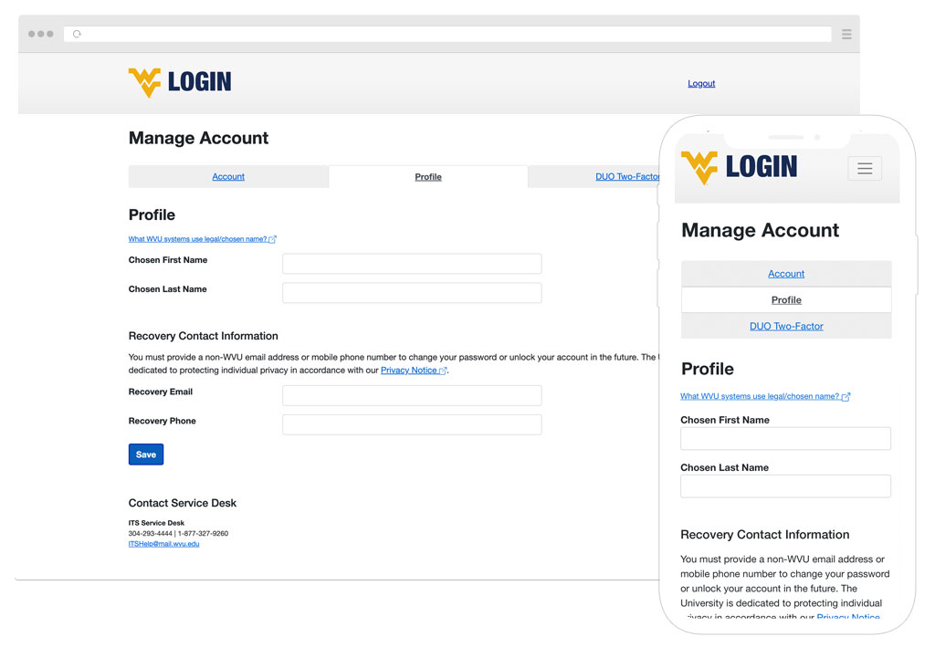Click the ITSHelp@mail.wvu.edu email link
Viewport: 935px width, 648px height.
click(163, 544)
